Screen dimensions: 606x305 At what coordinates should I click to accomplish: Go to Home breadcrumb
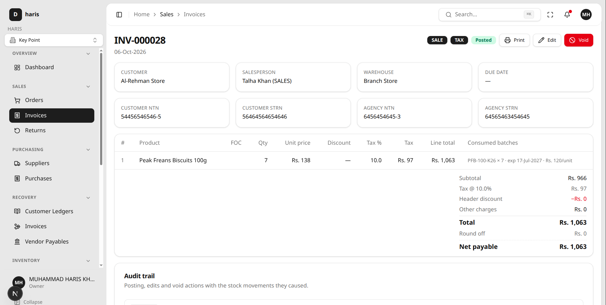pyautogui.click(x=141, y=14)
